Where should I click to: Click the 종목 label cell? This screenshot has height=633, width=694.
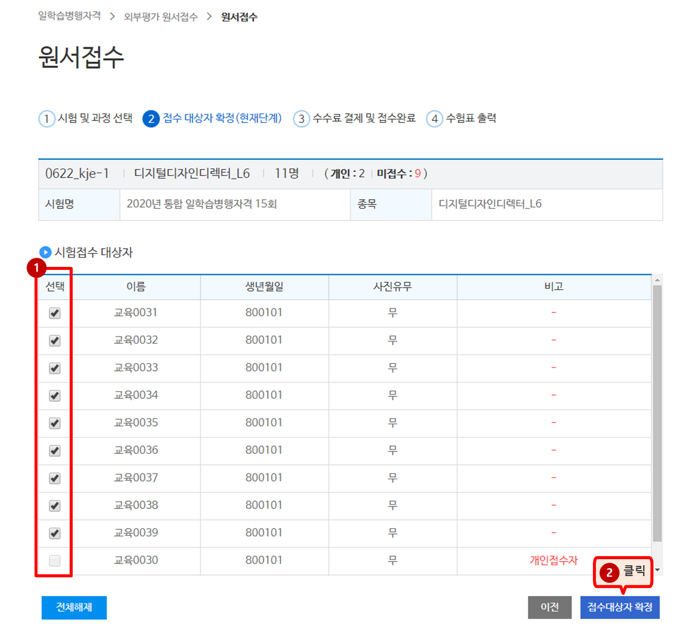[x=391, y=205]
